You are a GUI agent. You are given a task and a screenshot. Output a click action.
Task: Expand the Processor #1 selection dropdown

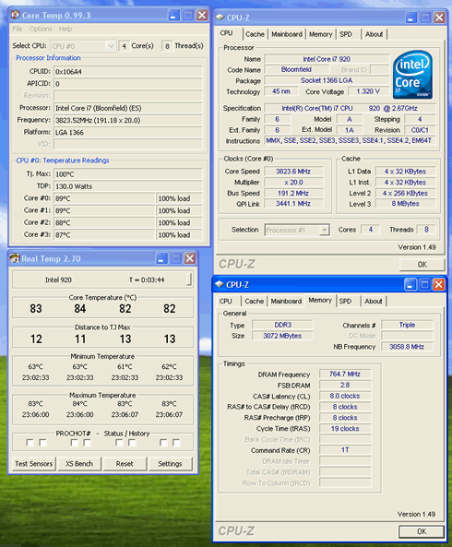point(325,231)
